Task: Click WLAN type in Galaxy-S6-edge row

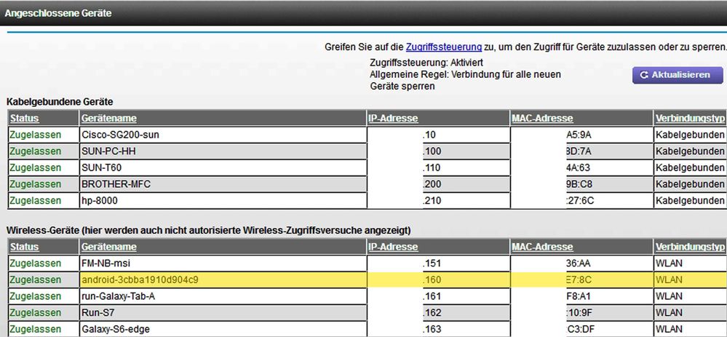Action: [x=669, y=329]
